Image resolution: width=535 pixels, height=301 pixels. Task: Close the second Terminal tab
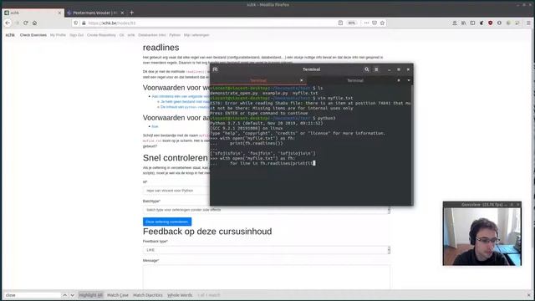click(x=399, y=80)
